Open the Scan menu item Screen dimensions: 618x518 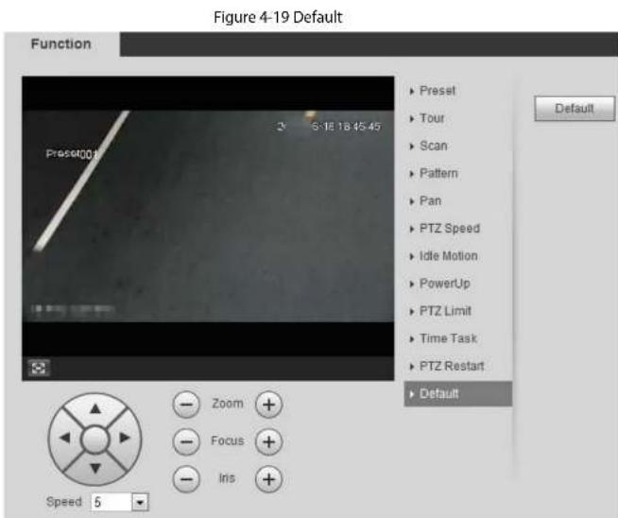coord(433,146)
